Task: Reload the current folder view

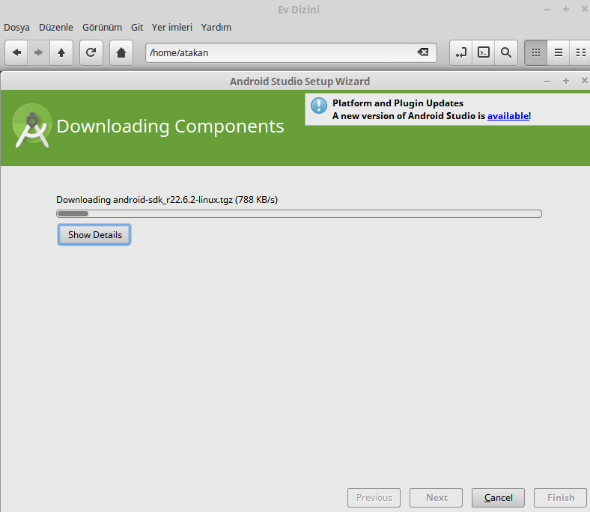Action: 91,52
